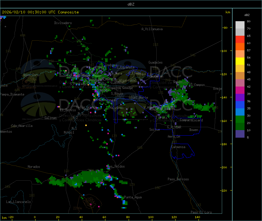Click the 'Paso_Barroso' place label

(178, 179)
